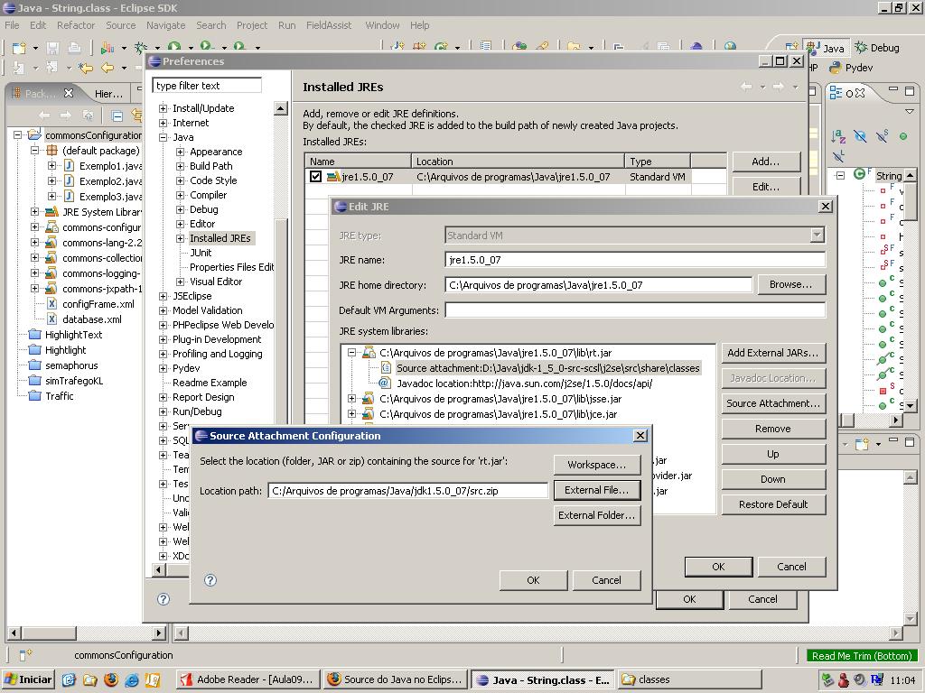Click the Save icon in Eclipse toolbar
The image size is (925, 693).
click(x=53, y=48)
